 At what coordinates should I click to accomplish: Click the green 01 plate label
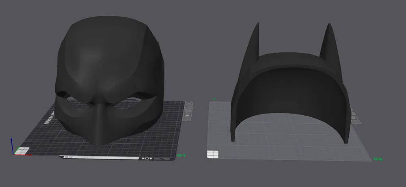(x=181, y=155)
